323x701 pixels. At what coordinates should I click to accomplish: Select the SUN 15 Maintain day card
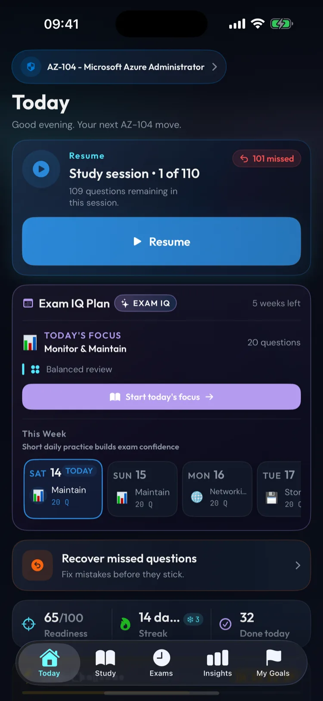click(142, 489)
